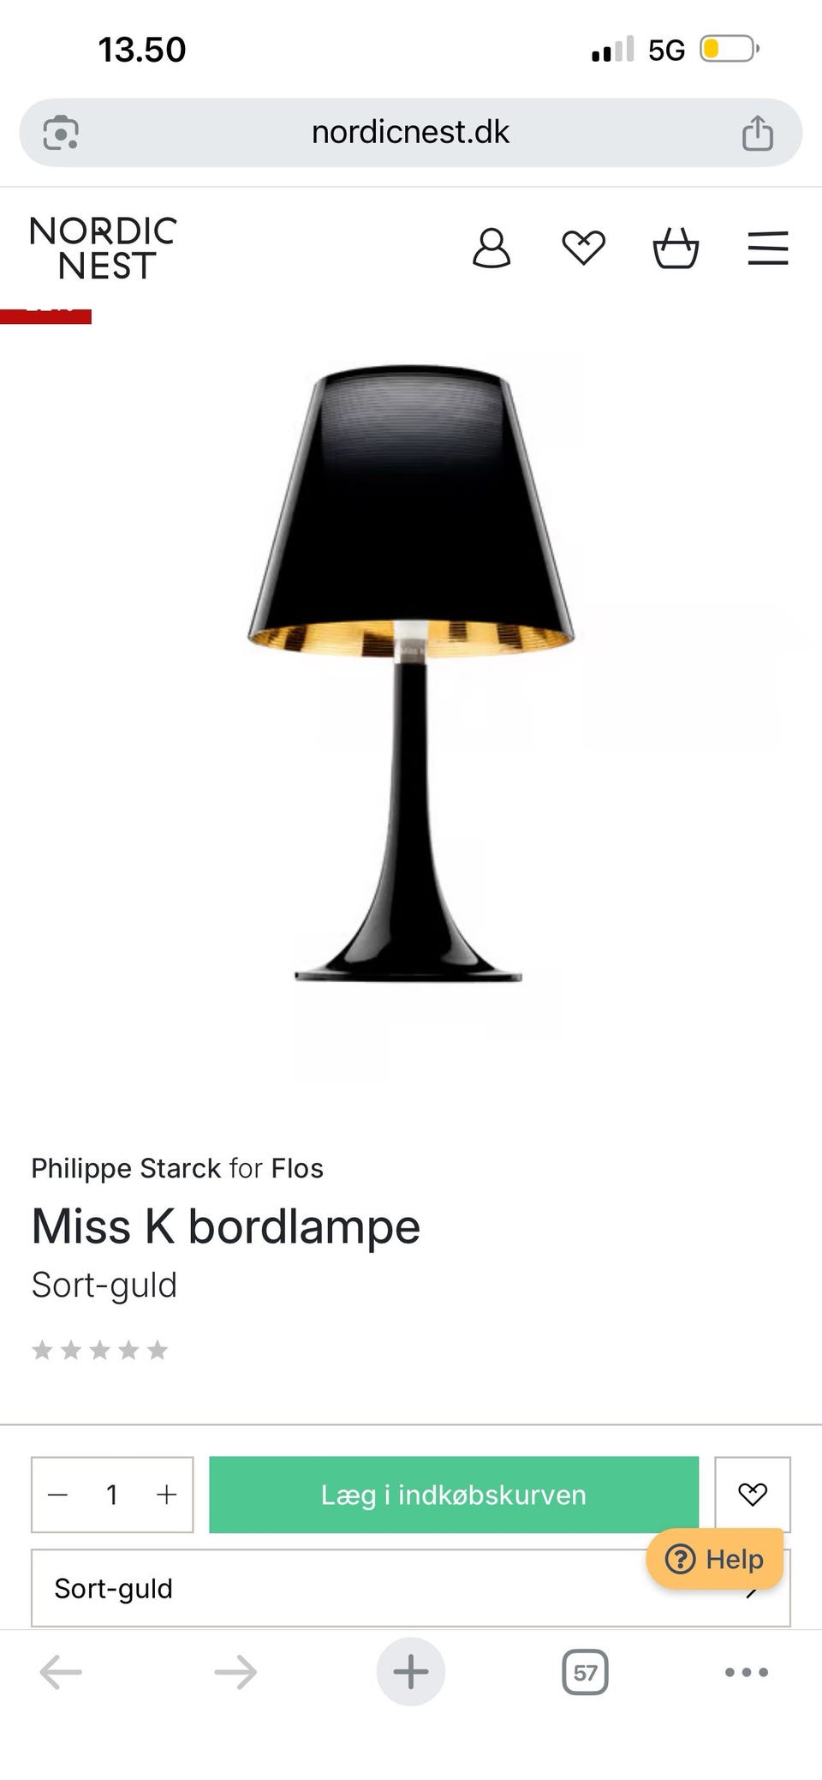Tap the share icon in address bar
Image resolution: width=822 pixels, height=1780 pixels.
758,133
